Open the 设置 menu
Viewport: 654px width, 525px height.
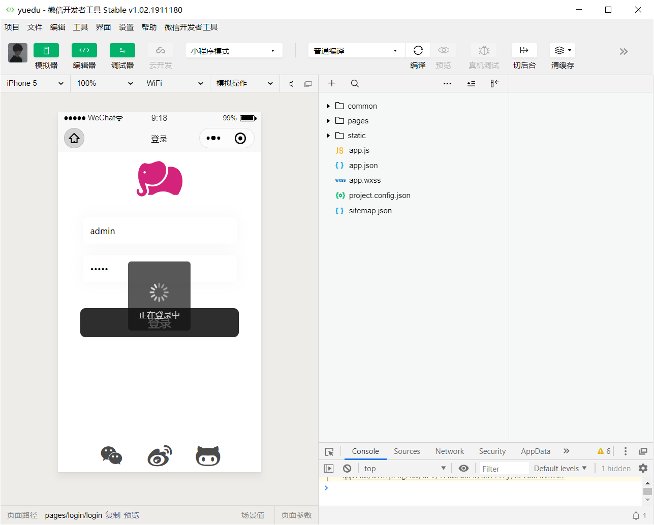point(126,27)
